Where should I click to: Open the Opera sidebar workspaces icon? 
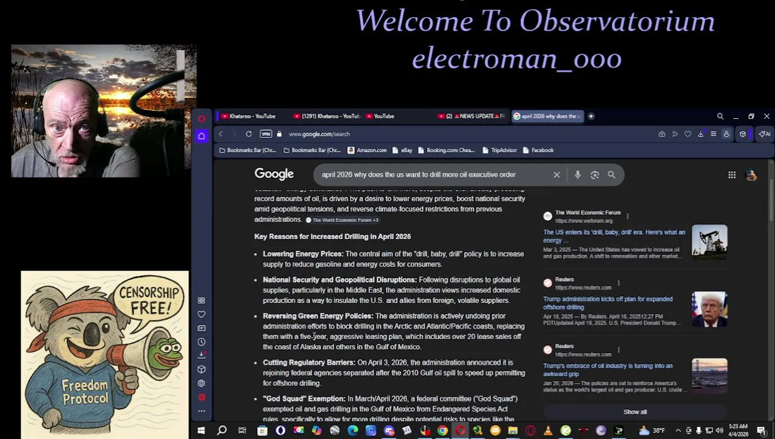pos(202,301)
